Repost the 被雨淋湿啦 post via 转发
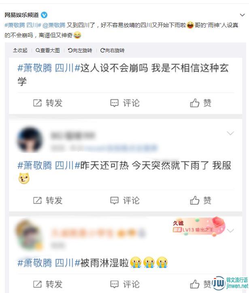 (x=48, y=284)
